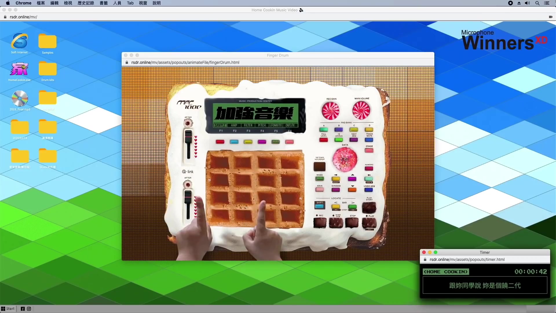Click the green F5 function button
Viewport: 556px width, 313px height.
[276, 142]
